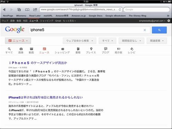Open ウェブ全体から検索 dropdown

pyautogui.click(x=79, y=41)
